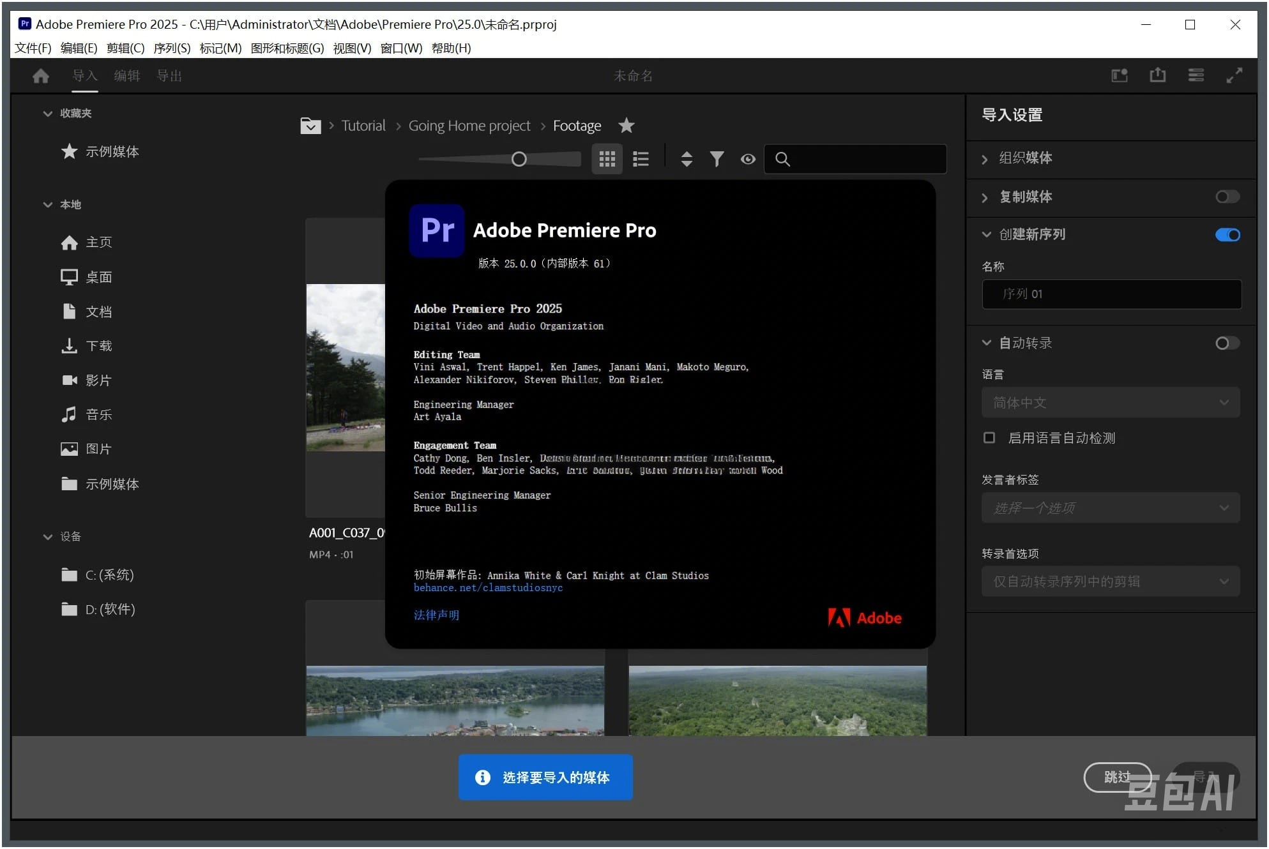Click the quick export share icon

tap(1158, 75)
